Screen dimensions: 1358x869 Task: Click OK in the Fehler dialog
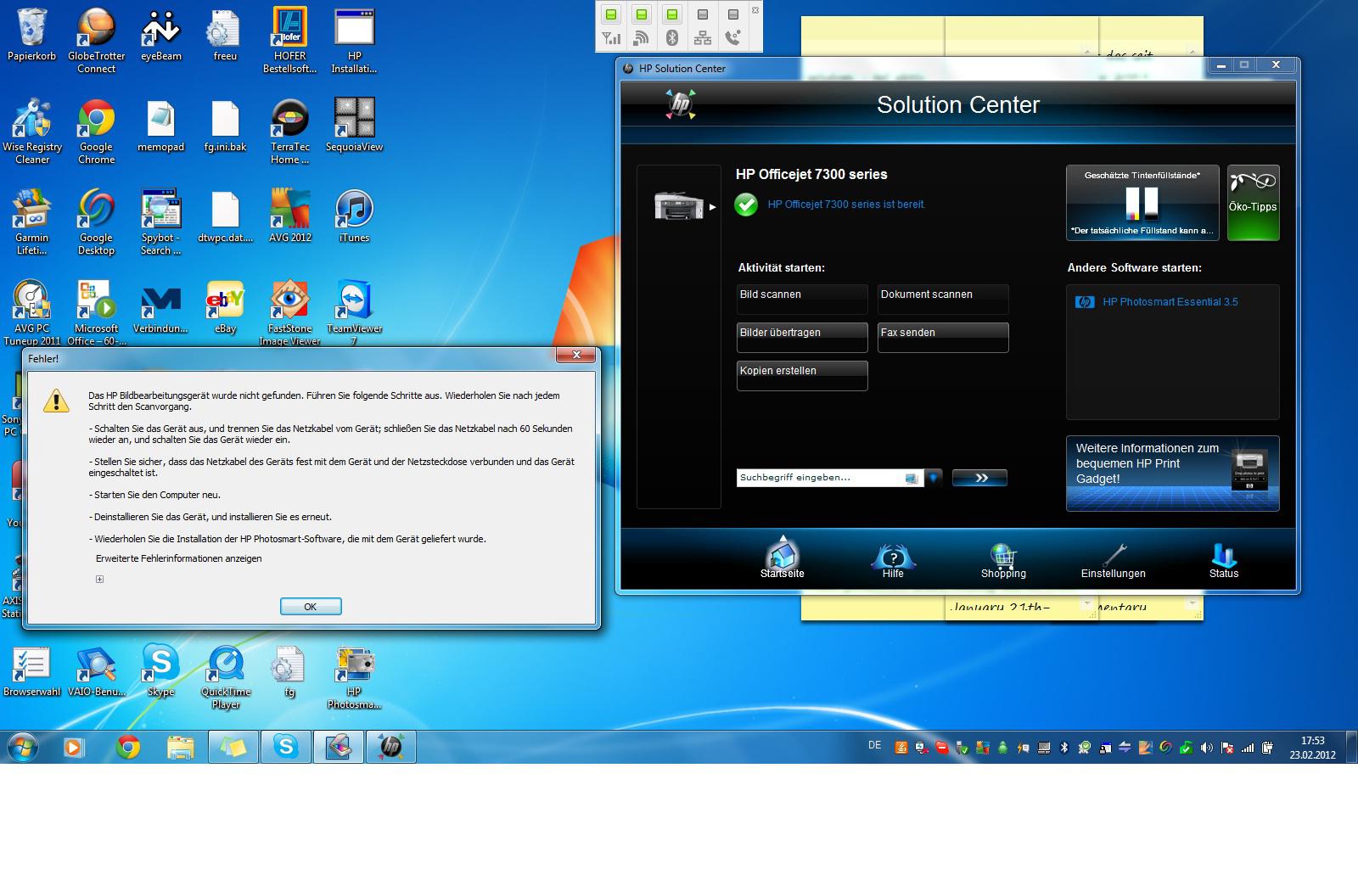pyautogui.click(x=311, y=607)
